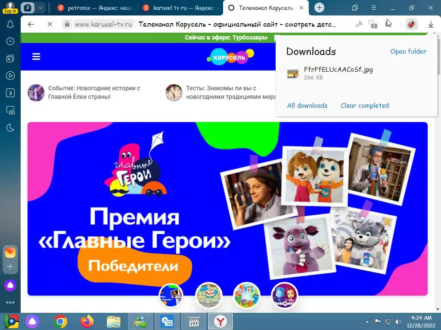The image size is (441, 330).
Task: Open the bookmarks icon in title bar
Action: (355, 8)
